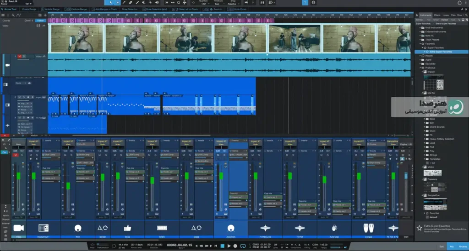Collapse the Favorites tree node
469x251 pixels.
(420, 43)
